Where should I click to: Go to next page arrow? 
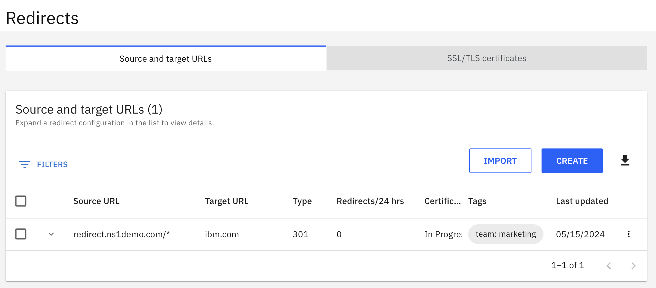633,266
